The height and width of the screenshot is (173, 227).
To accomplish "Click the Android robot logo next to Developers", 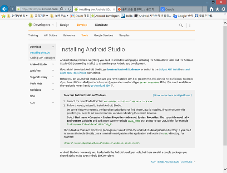I will point(30,25).
